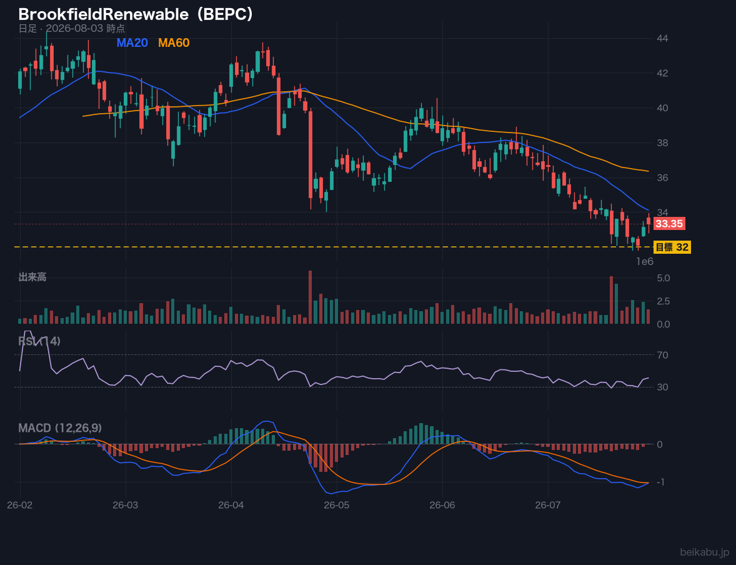Click the 30 level label on RSI axis
This screenshot has width=736, height=565.
[662, 387]
